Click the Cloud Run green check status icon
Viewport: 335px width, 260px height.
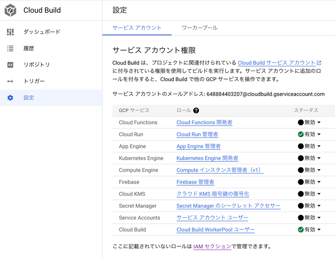click(301, 134)
